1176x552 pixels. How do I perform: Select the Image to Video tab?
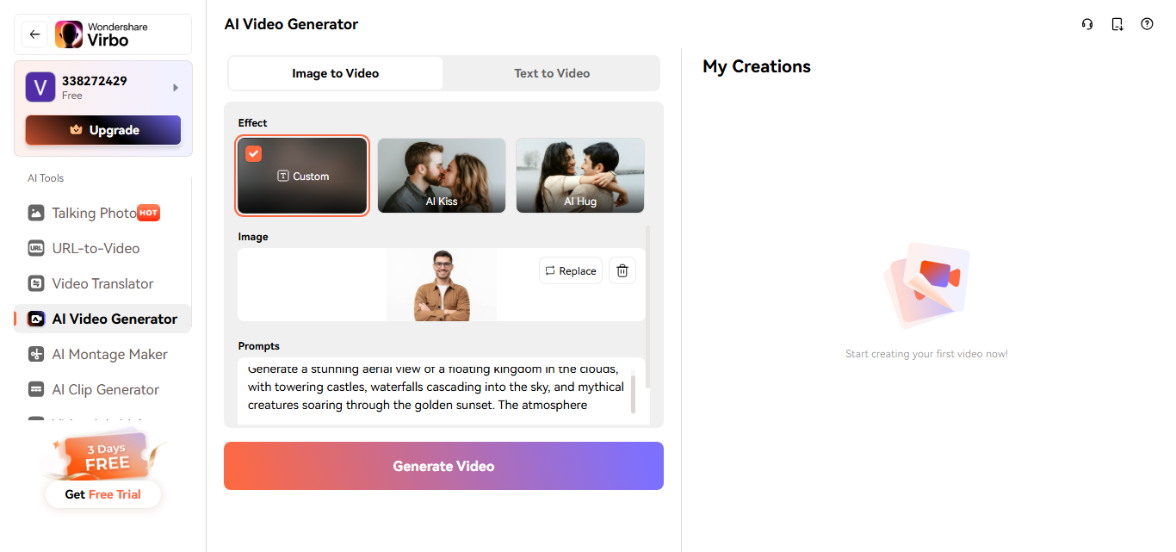pos(335,73)
